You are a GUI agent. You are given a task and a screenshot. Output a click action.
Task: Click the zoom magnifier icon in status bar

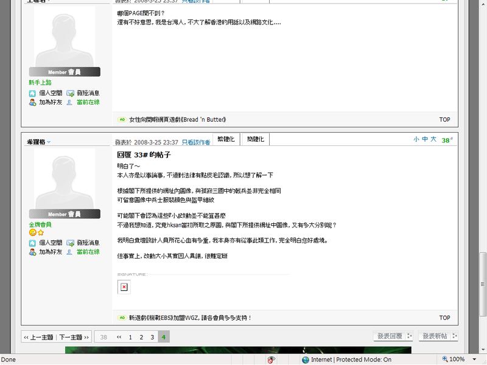coord(445,359)
